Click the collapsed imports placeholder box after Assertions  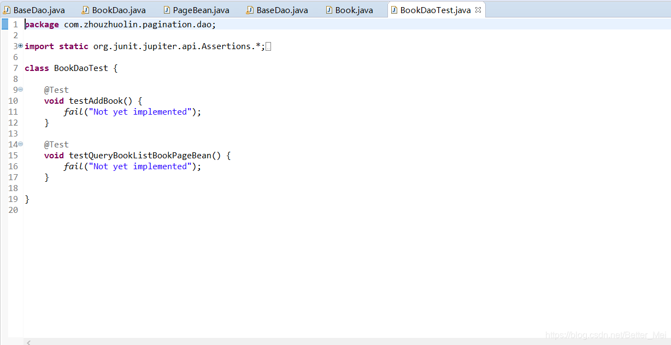268,46
